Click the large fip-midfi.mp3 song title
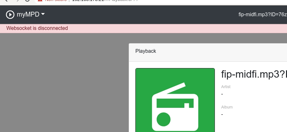 coord(254,74)
